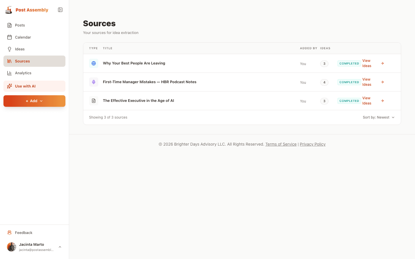Open the 'Sort by: Newest' dropdown
This screenshot has height=259, width=415.
click(378, 117)
